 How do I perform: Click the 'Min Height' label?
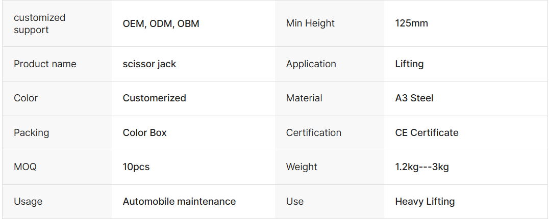tap(310, 23)
